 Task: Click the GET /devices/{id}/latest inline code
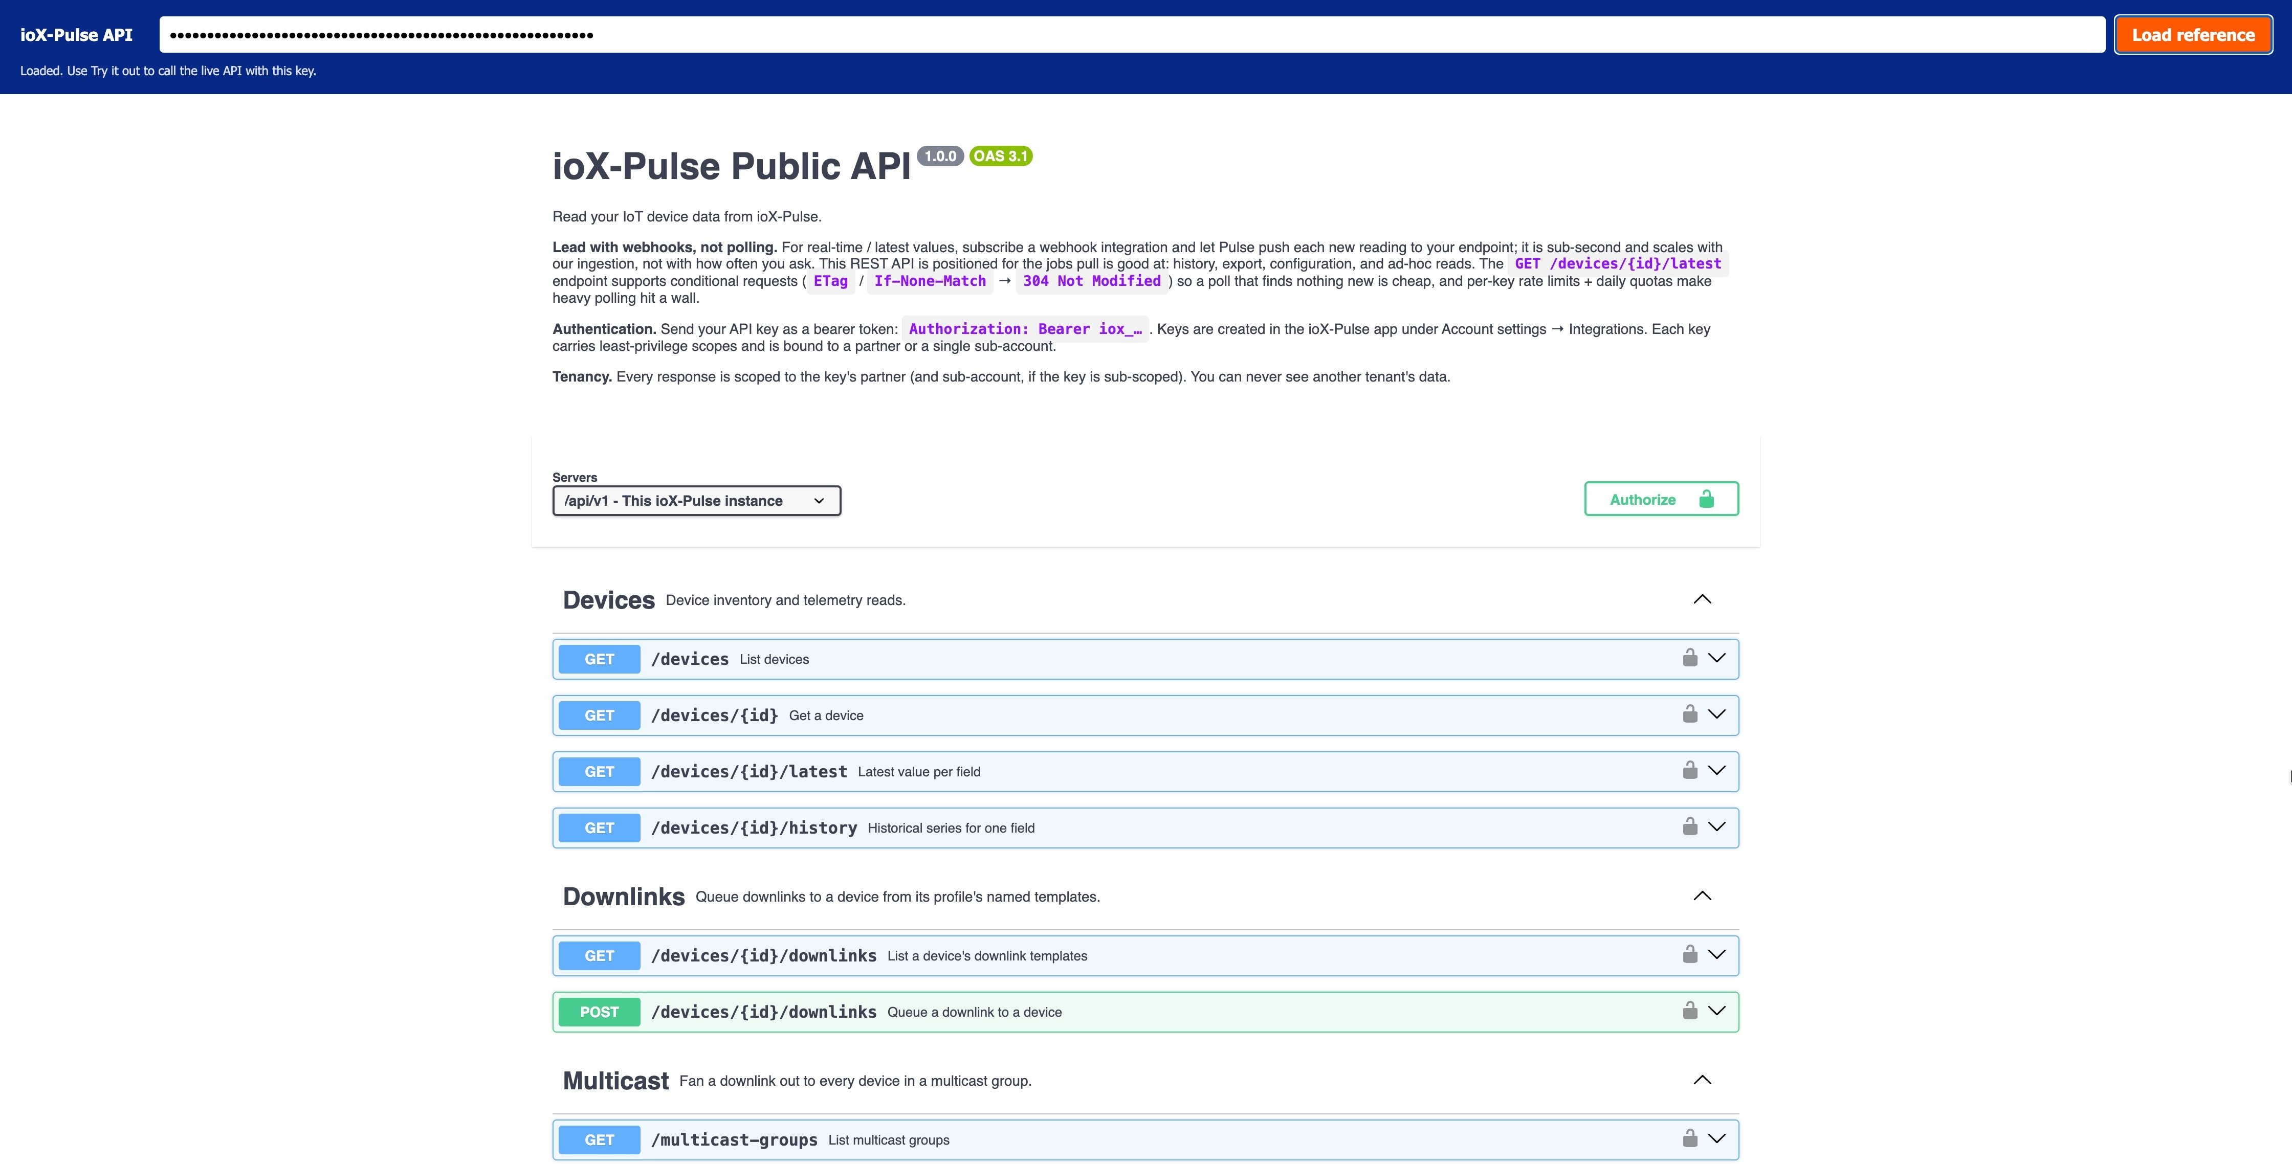click(1618, 263)
